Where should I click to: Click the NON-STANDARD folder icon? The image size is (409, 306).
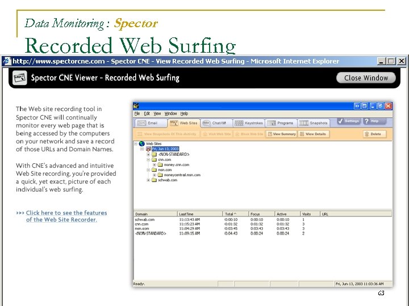click(154, 154)
